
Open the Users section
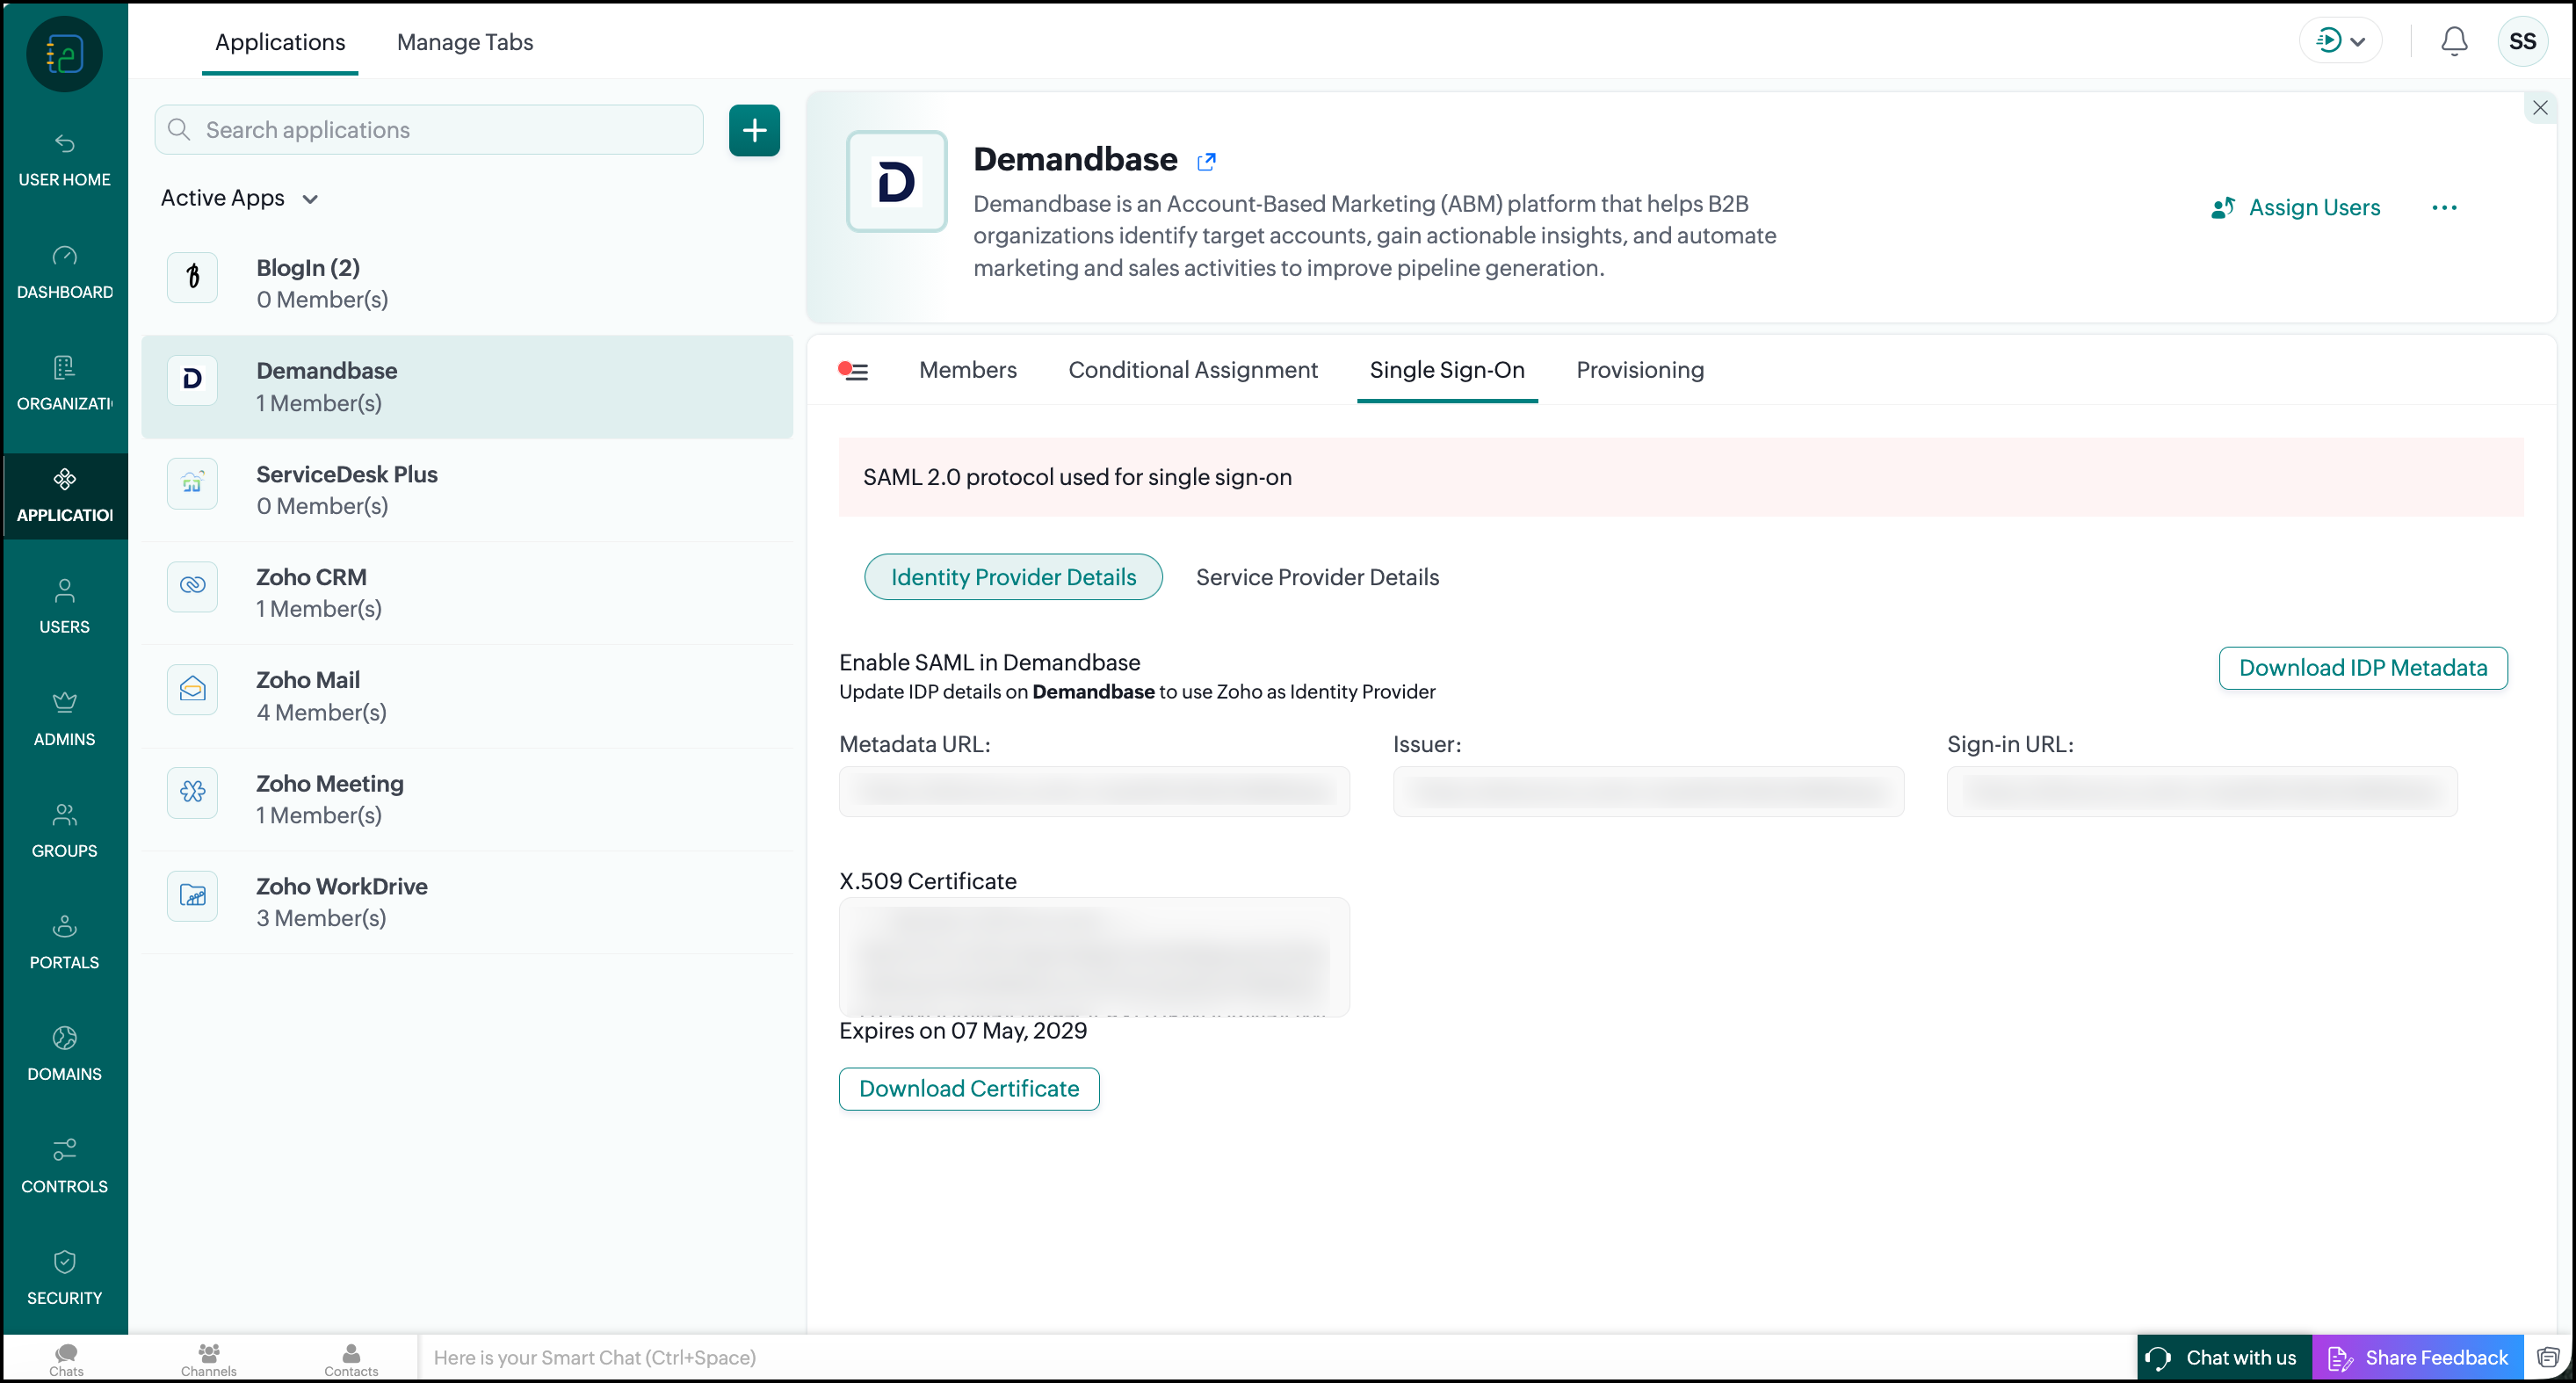(x=64, y=607)
